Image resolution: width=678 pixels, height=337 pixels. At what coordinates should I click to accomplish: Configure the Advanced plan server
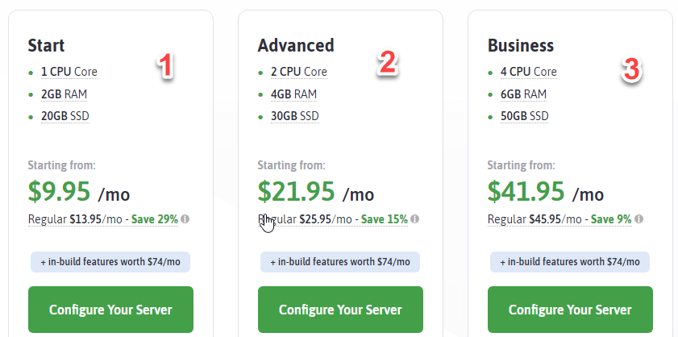coord(340,310)
